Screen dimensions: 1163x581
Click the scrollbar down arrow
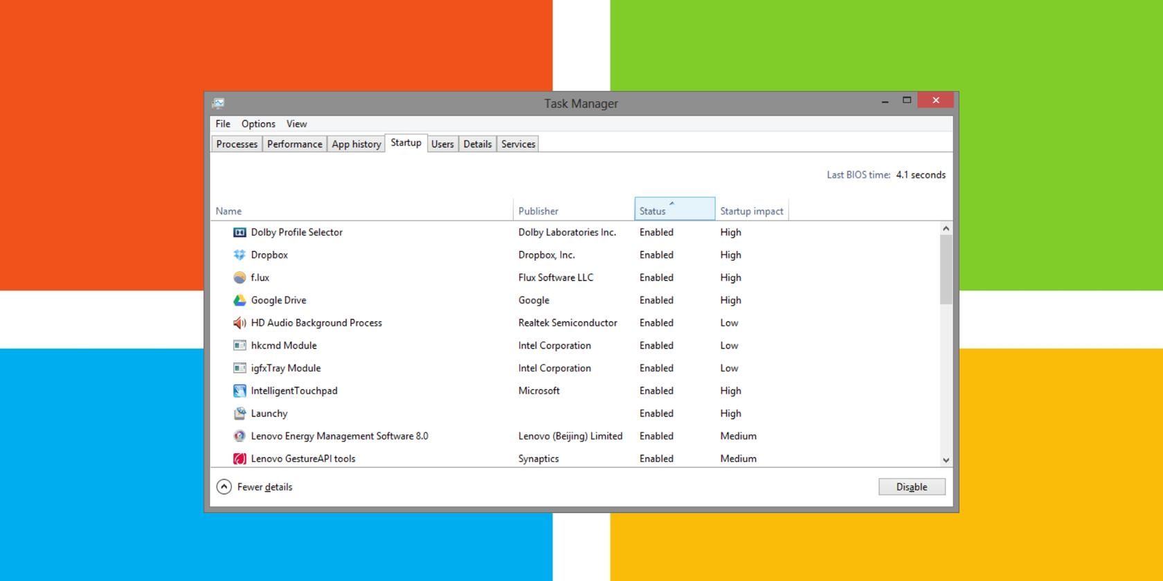tap(946, 460)
